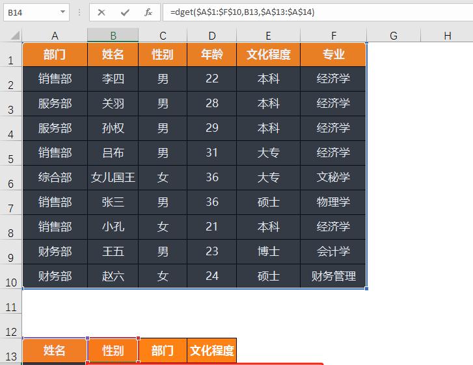This screenshot has width=473, height=365.
Task: Select cell with name 关羽
Action: point(113,104)
